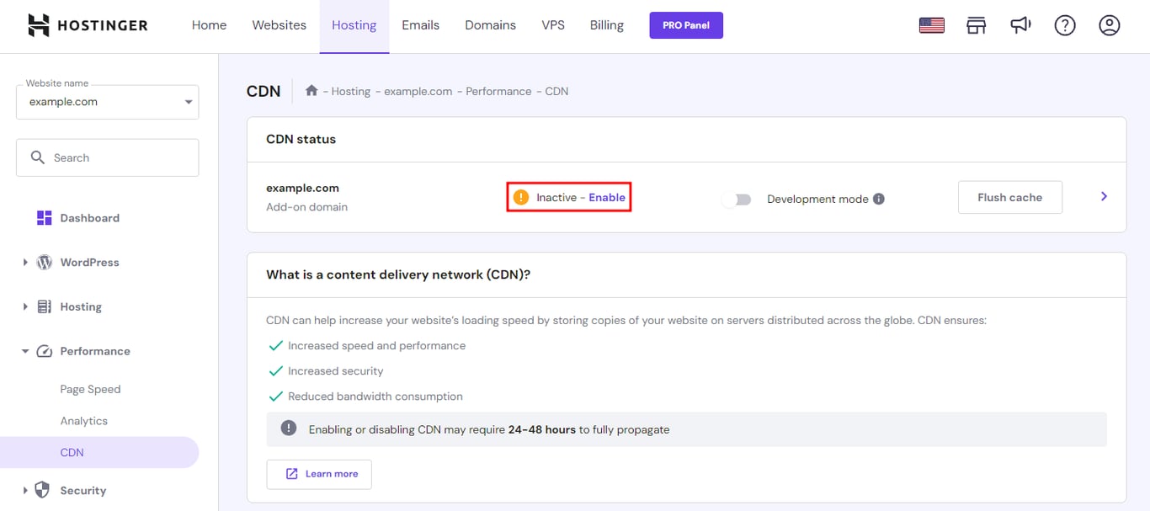Expand CDN details with the right chevron
The width and height of the screenshot is (1150, 511).
(x=1103, y=195)
